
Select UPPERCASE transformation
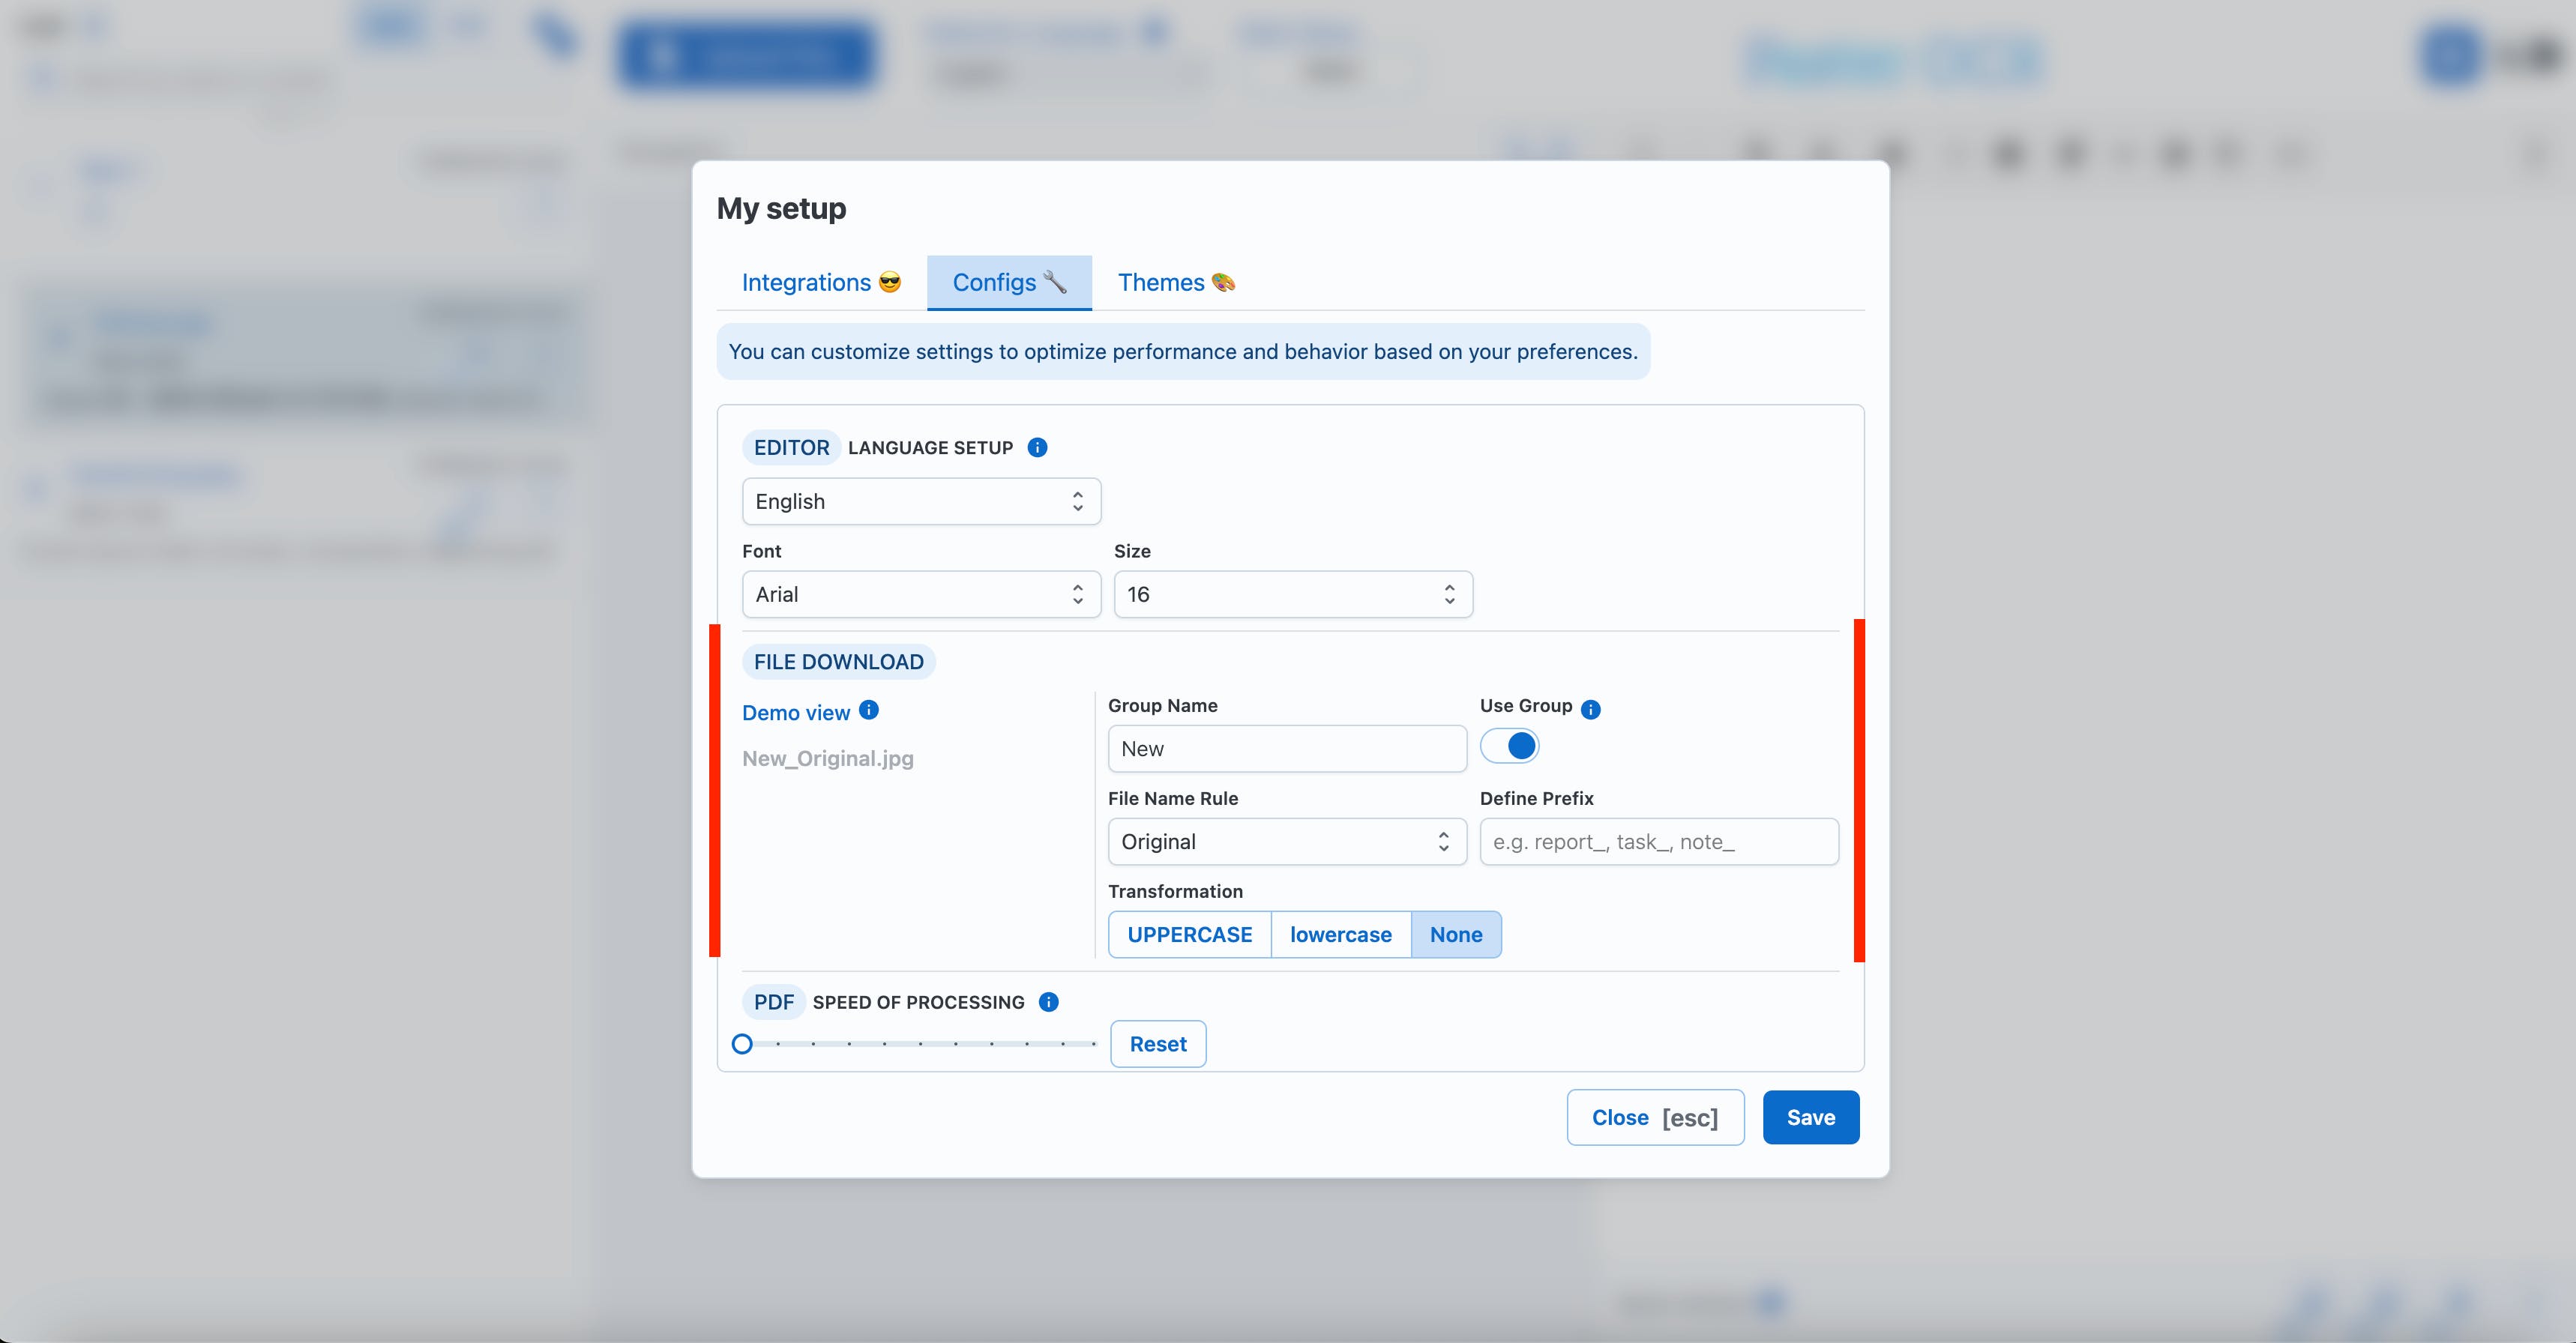click(1189, 935)
